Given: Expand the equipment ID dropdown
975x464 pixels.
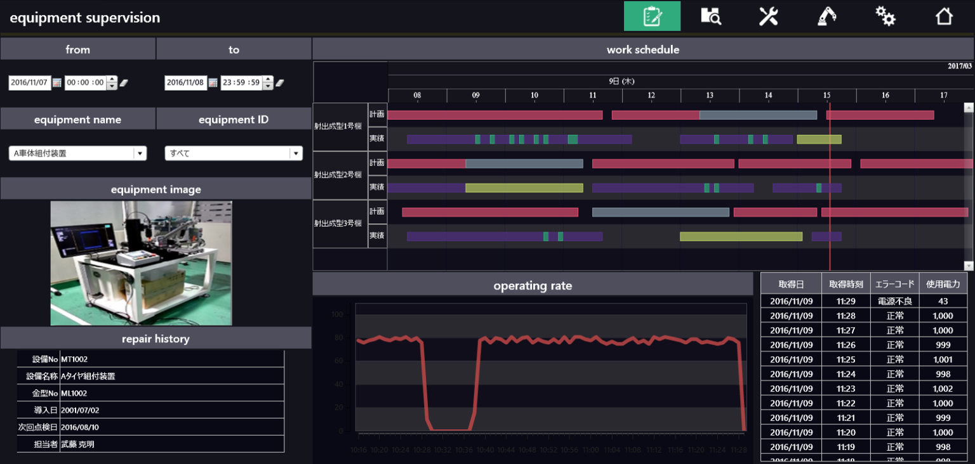Looking at the screenshot, I should (x=296, y=153).
